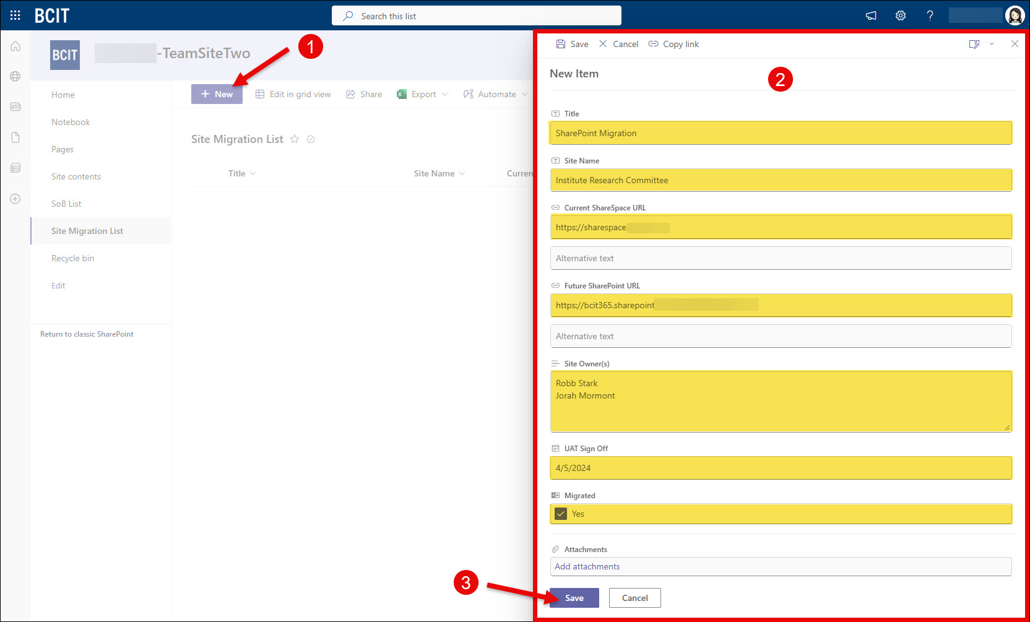The width and height of the screenshot is (1030, 622).
Task: Click the Site Migration List heading
Action: [237, 139]
